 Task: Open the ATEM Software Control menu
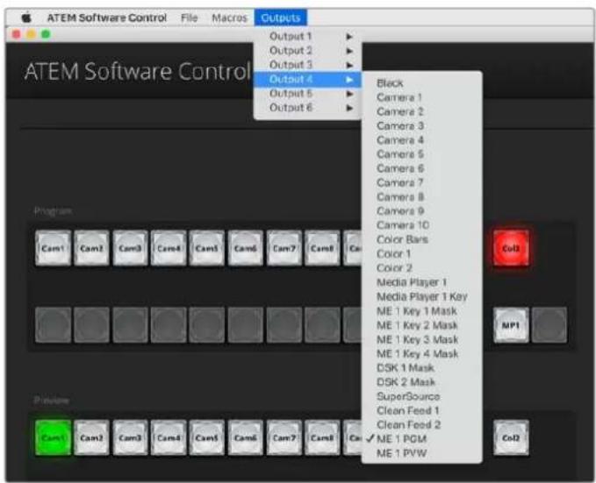(107, 18)
